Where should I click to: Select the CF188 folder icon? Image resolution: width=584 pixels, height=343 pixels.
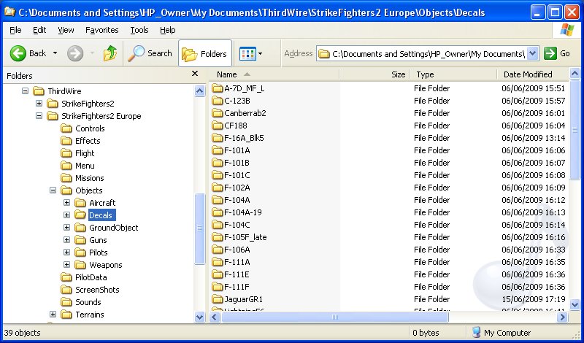click(217, 126)
